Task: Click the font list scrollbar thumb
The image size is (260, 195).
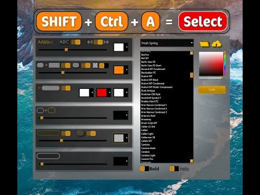Action: pos(192,75)
